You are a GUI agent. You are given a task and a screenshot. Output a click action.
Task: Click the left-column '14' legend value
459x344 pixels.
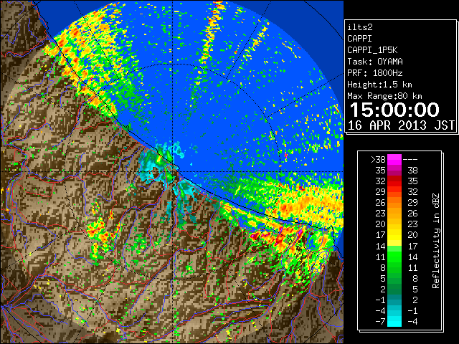click(381, 246)
